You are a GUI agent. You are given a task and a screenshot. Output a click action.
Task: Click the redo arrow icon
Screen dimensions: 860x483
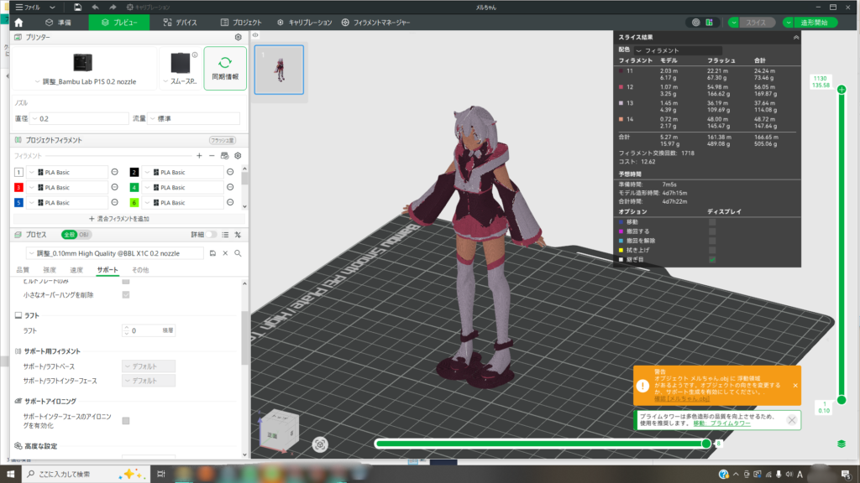click(113, 7)
